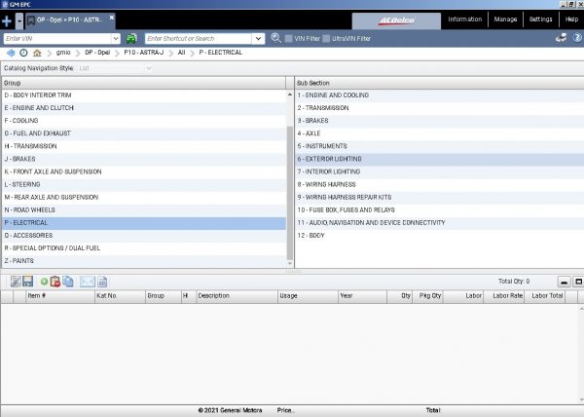Open the ACDelco tab

click(396, 20)
